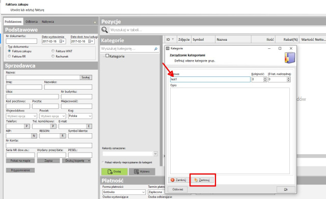Click the Nazwa column header
This screenshot has width=326, height=199.
tap(233, 40)
